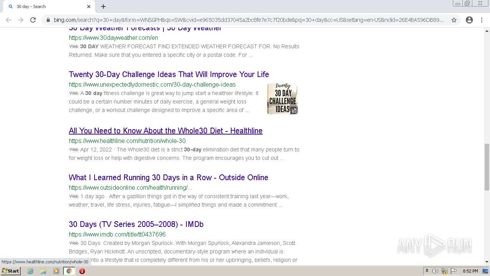Image resolution: width=490 pixels, height=276 pixels.
Task: Click the 30dayweather.com/en URL
Action: click(x=113, y=38)
